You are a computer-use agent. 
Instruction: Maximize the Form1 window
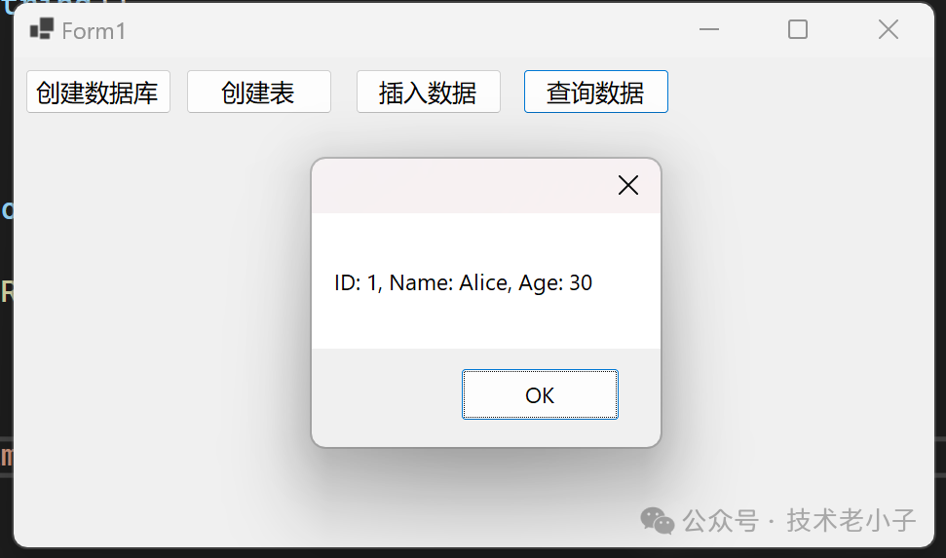coord(798,29)
